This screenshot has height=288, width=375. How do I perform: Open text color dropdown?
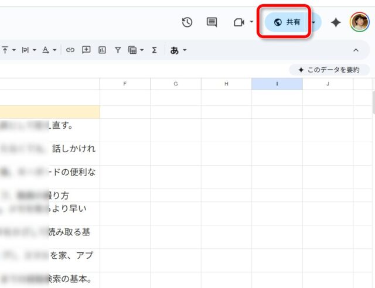pyautogui.click(x=47, y=50)
